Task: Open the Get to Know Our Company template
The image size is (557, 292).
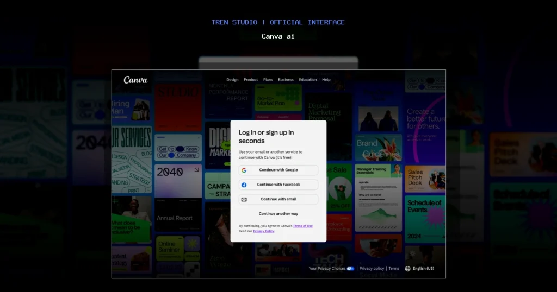Action: (x=178, y=148)
